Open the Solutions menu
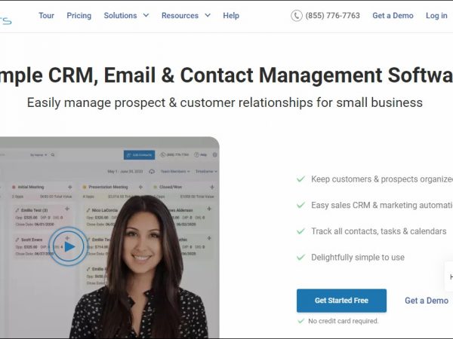 coord(120,16)
